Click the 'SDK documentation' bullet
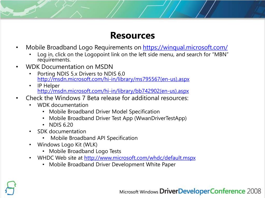 coord(62,131)
